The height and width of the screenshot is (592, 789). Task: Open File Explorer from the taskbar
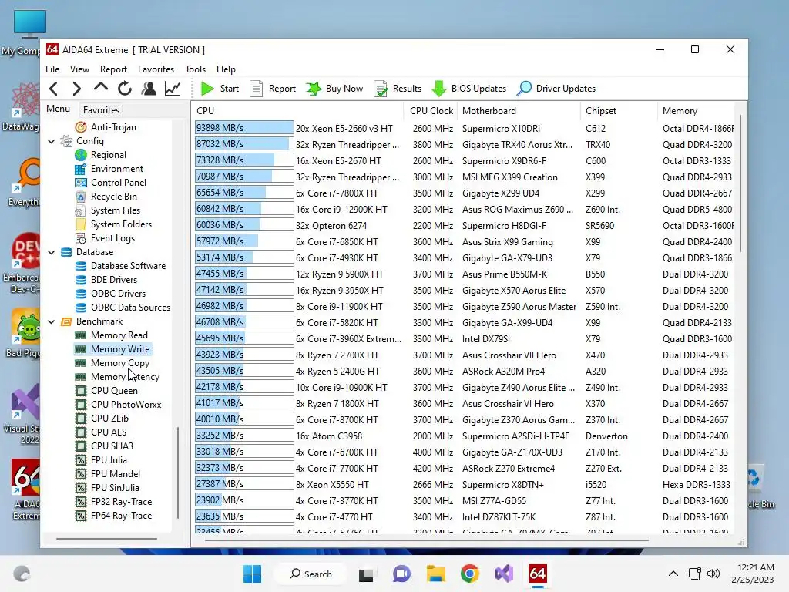pos(436,573)
